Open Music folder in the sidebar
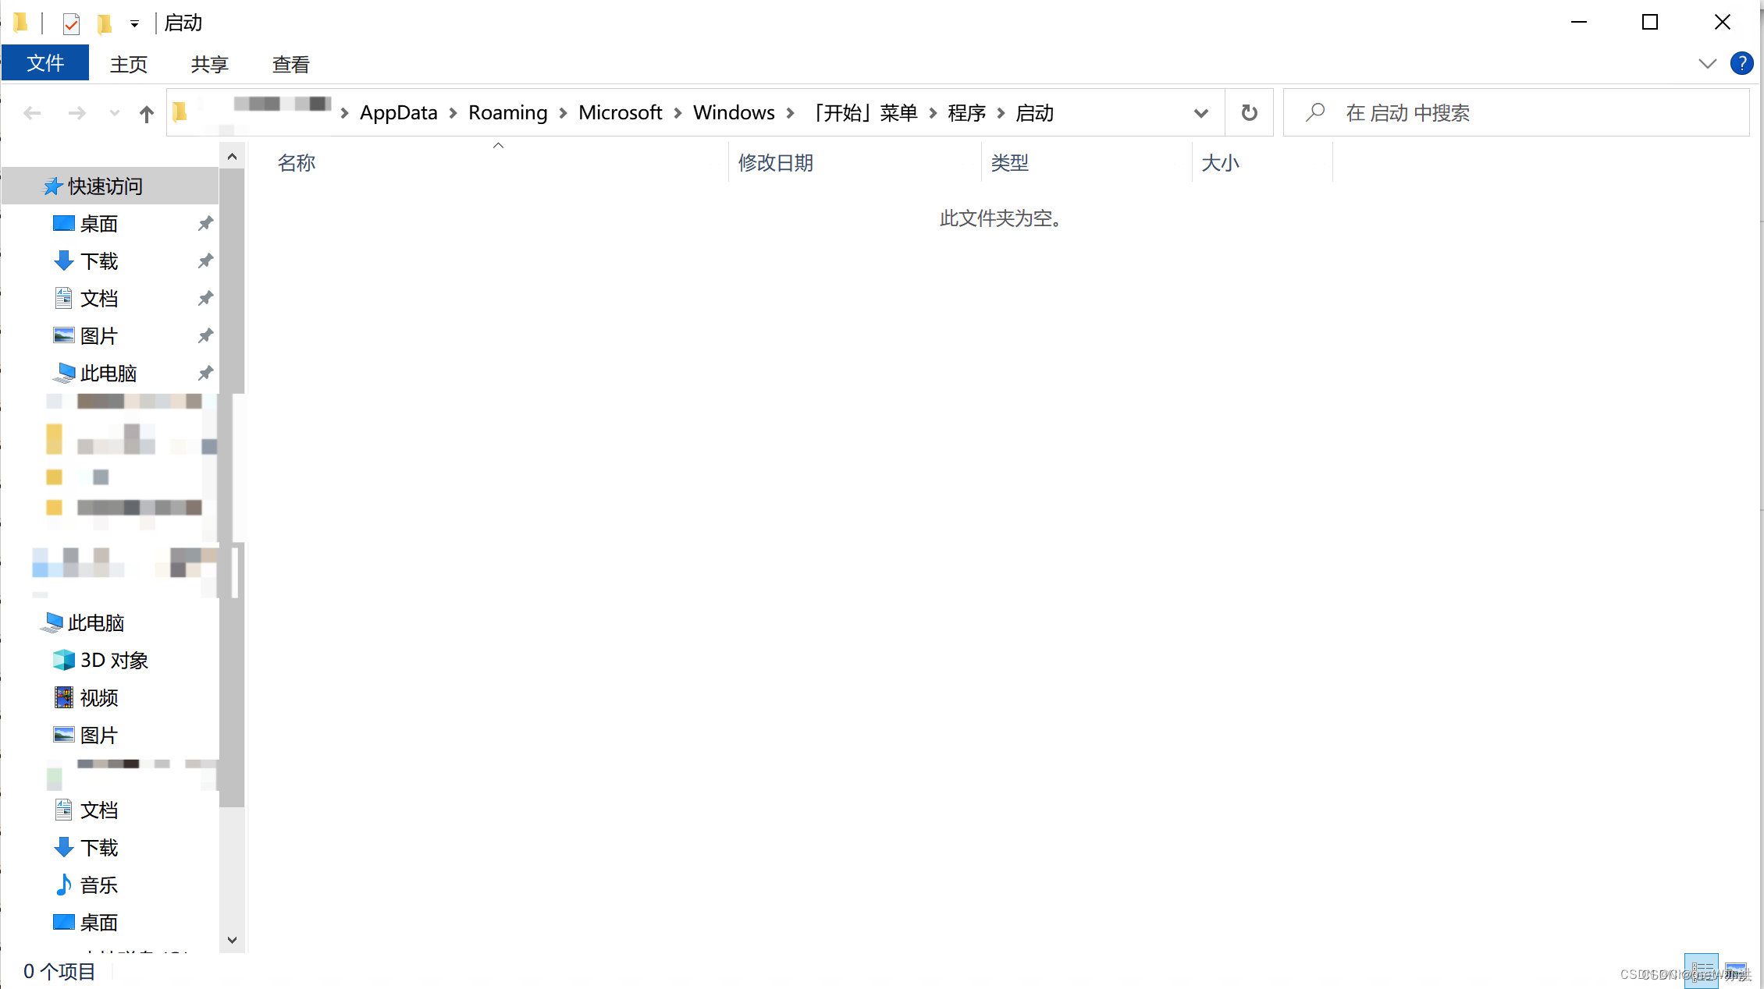1764x989 pixels. tap(98, 885)
